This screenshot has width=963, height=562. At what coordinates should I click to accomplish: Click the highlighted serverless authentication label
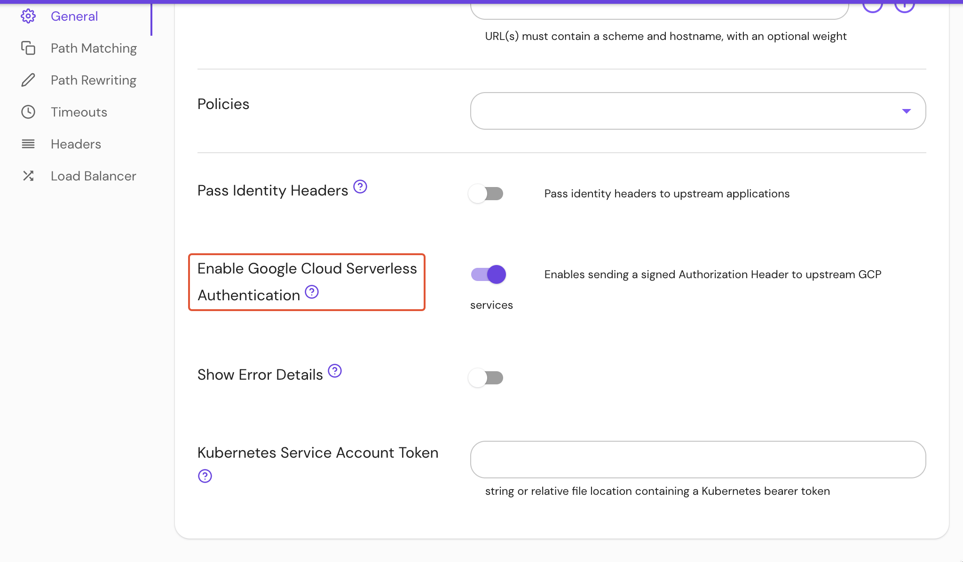tap(307, 281)
